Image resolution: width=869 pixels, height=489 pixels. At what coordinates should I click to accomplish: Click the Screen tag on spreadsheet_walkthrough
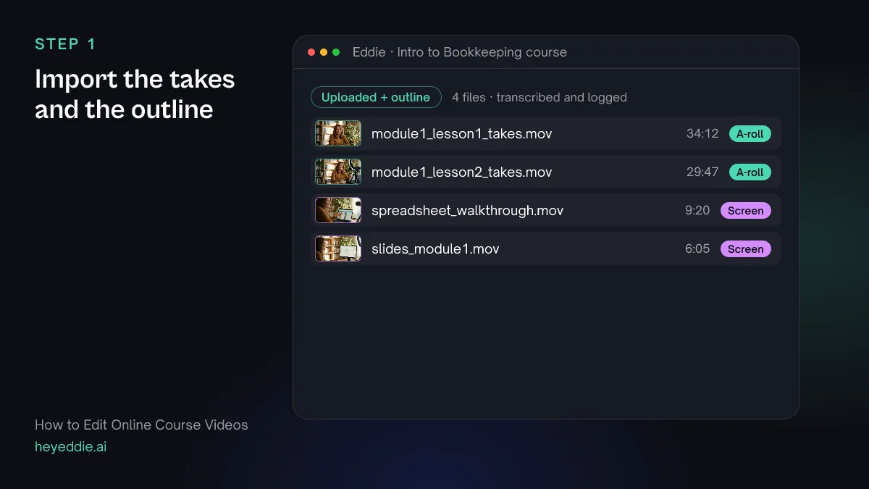[x=745, y=210]
